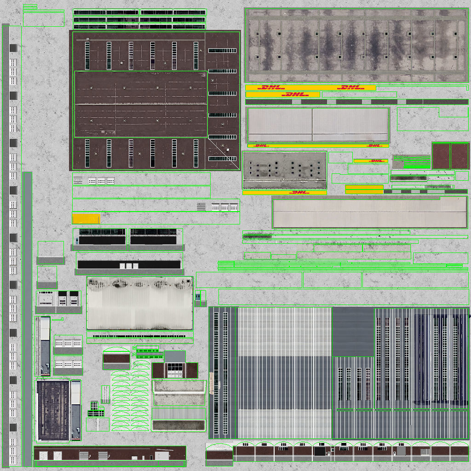
Task: Click the yellow strip with two large DHL logos
Action: 310,88
